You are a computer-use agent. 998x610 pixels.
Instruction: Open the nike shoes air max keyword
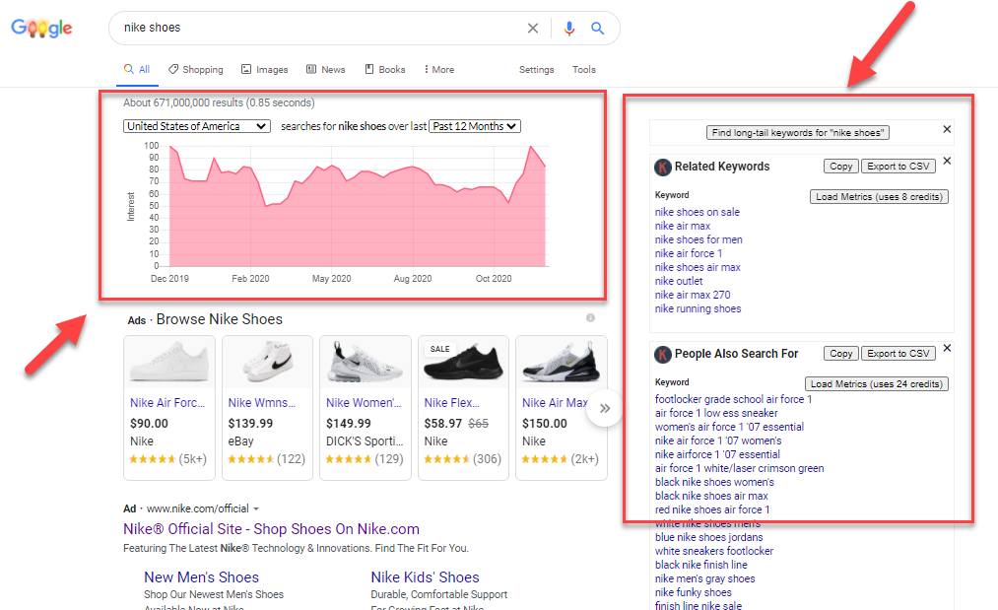(x=698, y=267)
